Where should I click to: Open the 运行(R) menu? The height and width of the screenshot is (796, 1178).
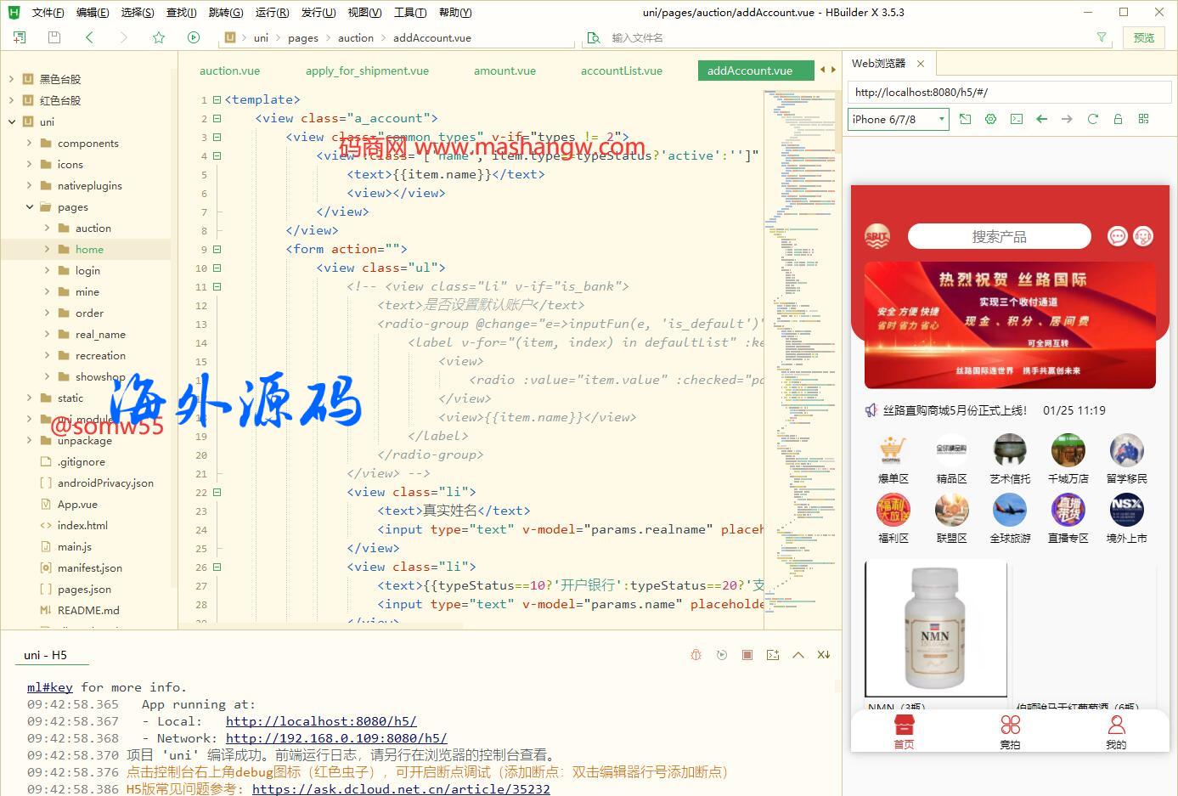click(x=272, y=13)
